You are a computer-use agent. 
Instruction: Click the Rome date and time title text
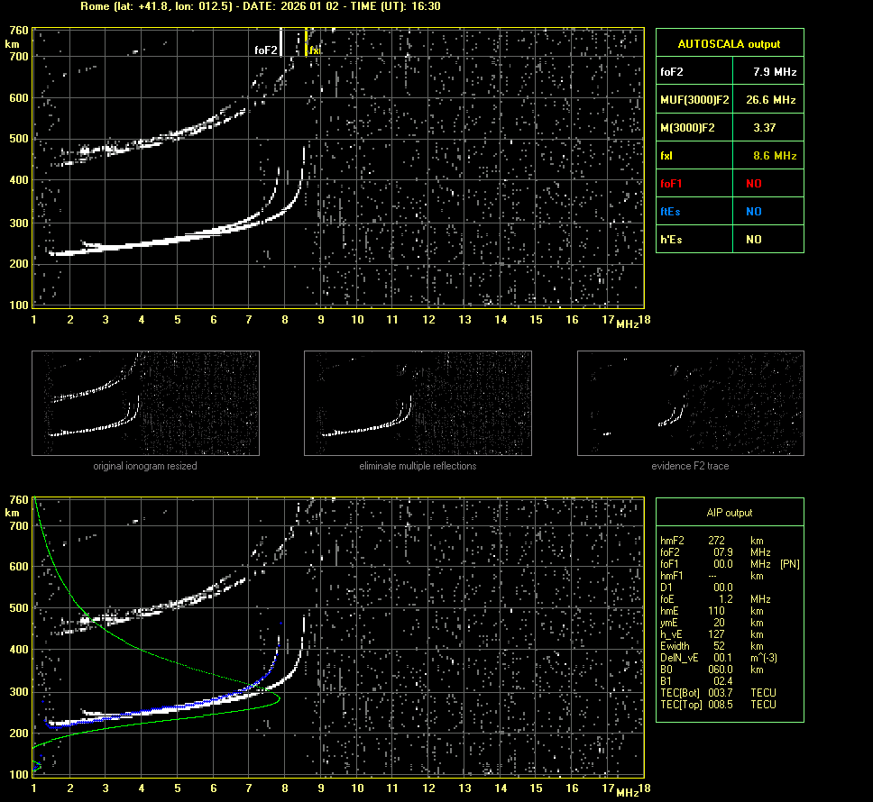click(x=254, y=6)
